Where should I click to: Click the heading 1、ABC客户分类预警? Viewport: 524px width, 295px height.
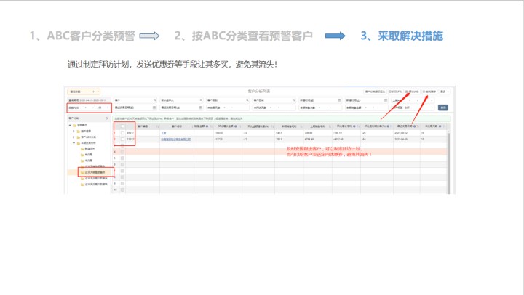[x=82, y=36]
